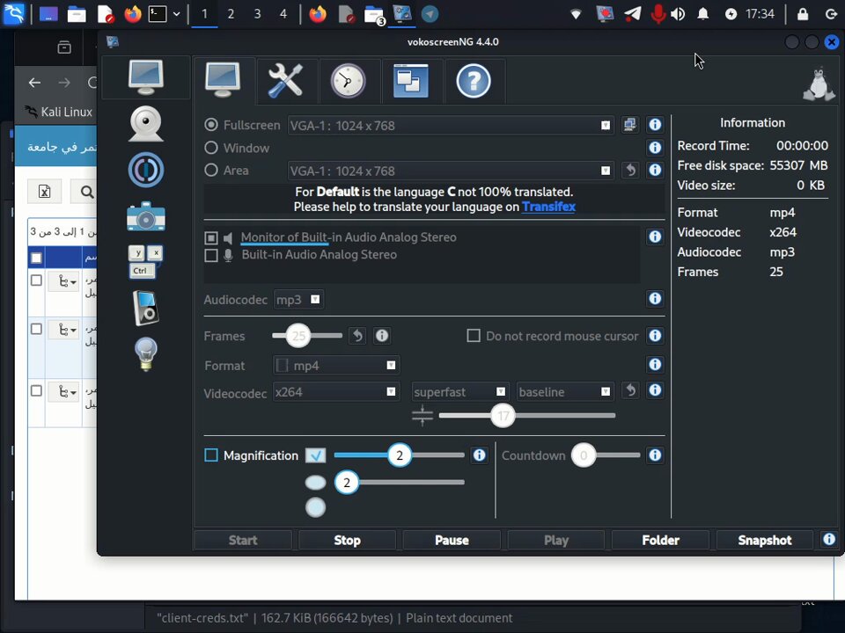Viewport: 845px width, 633px height.
Task: Open the blue circular audio player sidebar icon
Action: [x=145, y=170]
